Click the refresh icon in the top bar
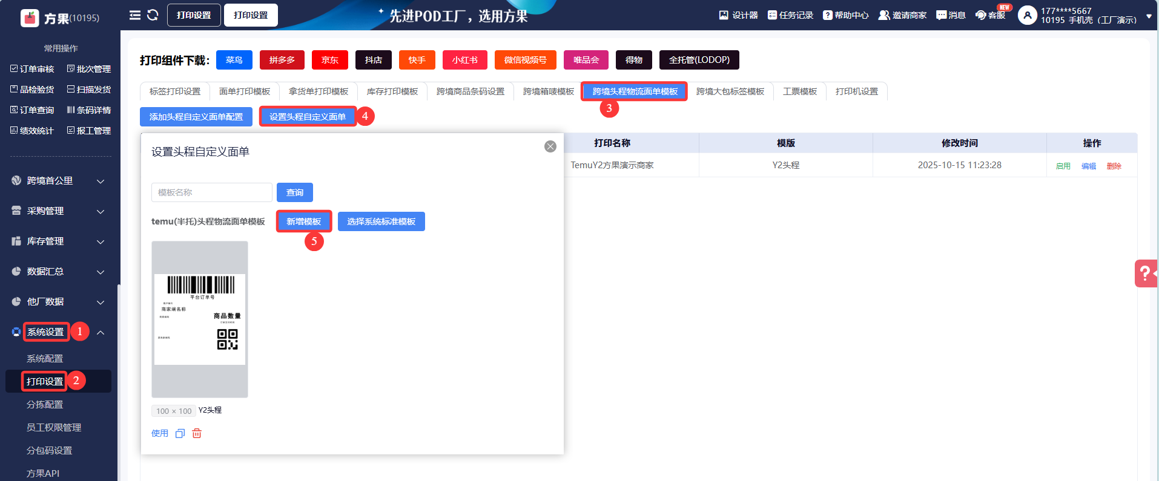The height and width of the screenshot is (481, 1159). 153,15
